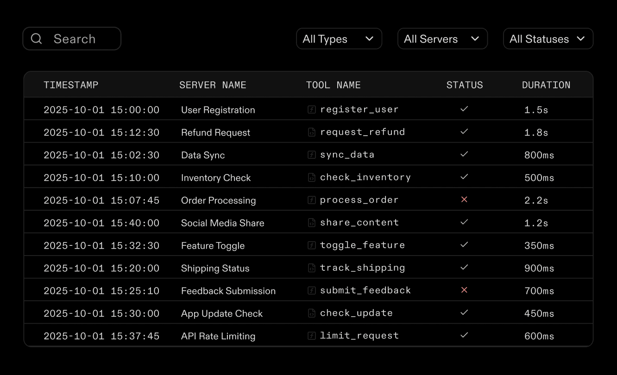Click the function icon beside process_order

coord(310,199)
